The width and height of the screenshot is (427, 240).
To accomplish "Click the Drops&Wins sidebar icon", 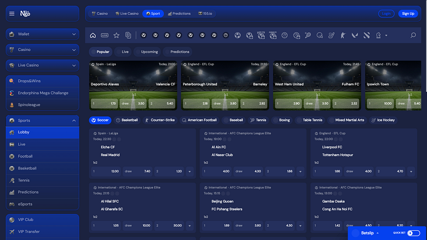I will (x=11, y=81).
